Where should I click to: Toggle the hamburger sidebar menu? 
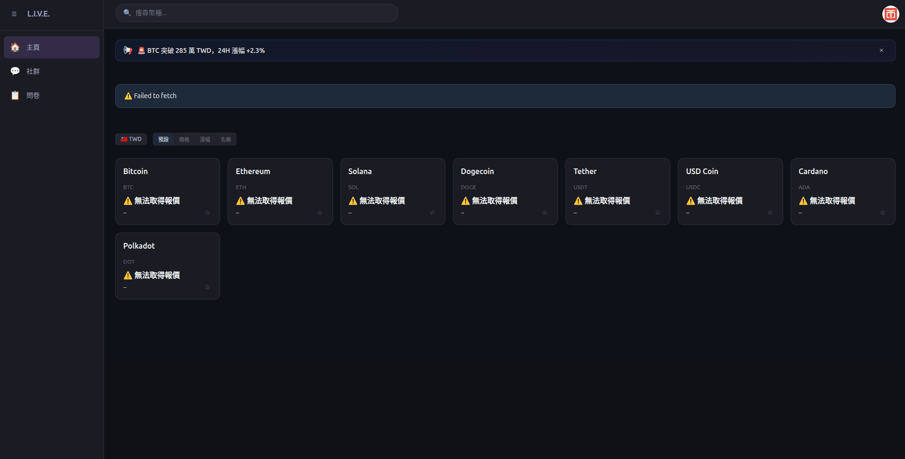(x=14, y=14)
